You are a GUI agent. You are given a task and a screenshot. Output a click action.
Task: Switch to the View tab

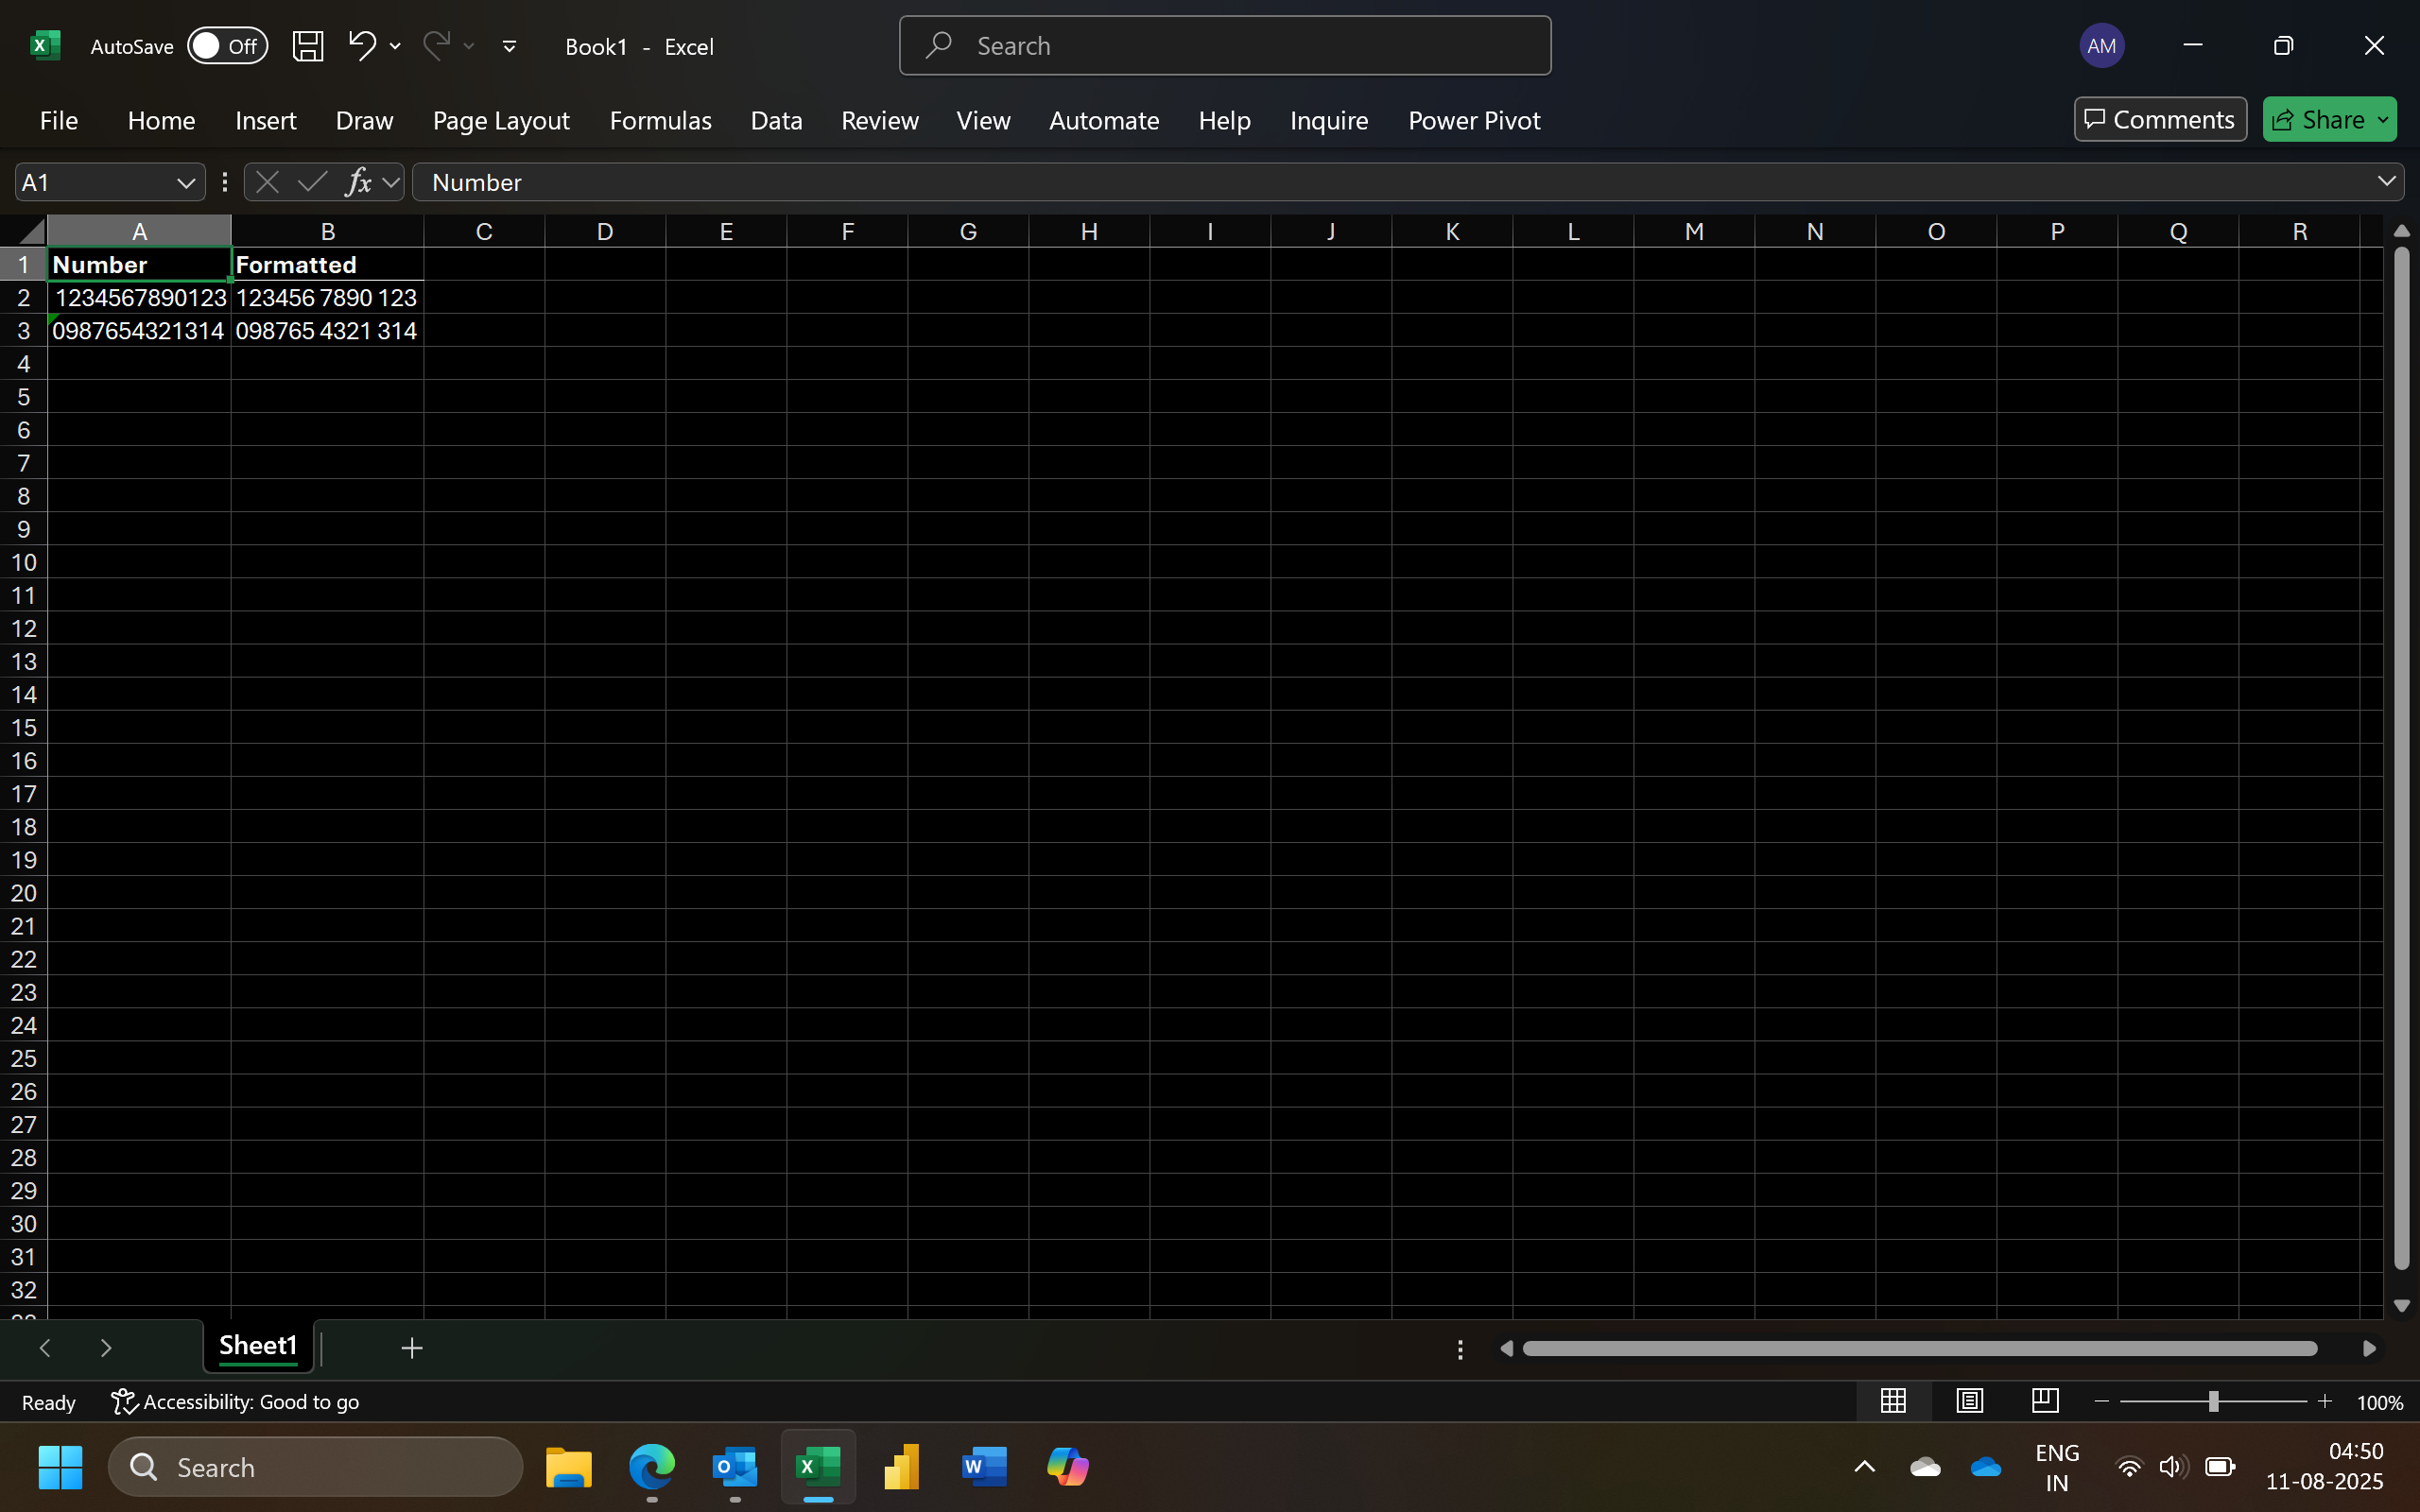[983, 120]
